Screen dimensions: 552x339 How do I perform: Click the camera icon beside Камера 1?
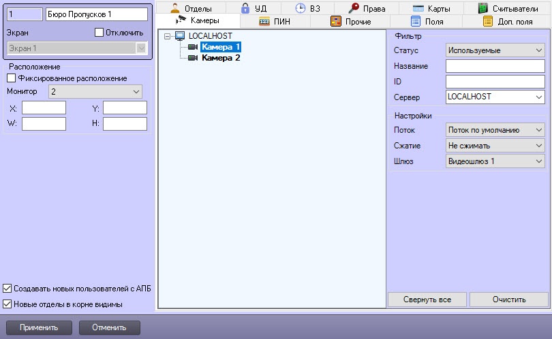193,47
